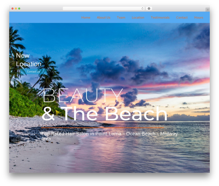
Task: Click the browser reload icon
Action: (142, 9)
